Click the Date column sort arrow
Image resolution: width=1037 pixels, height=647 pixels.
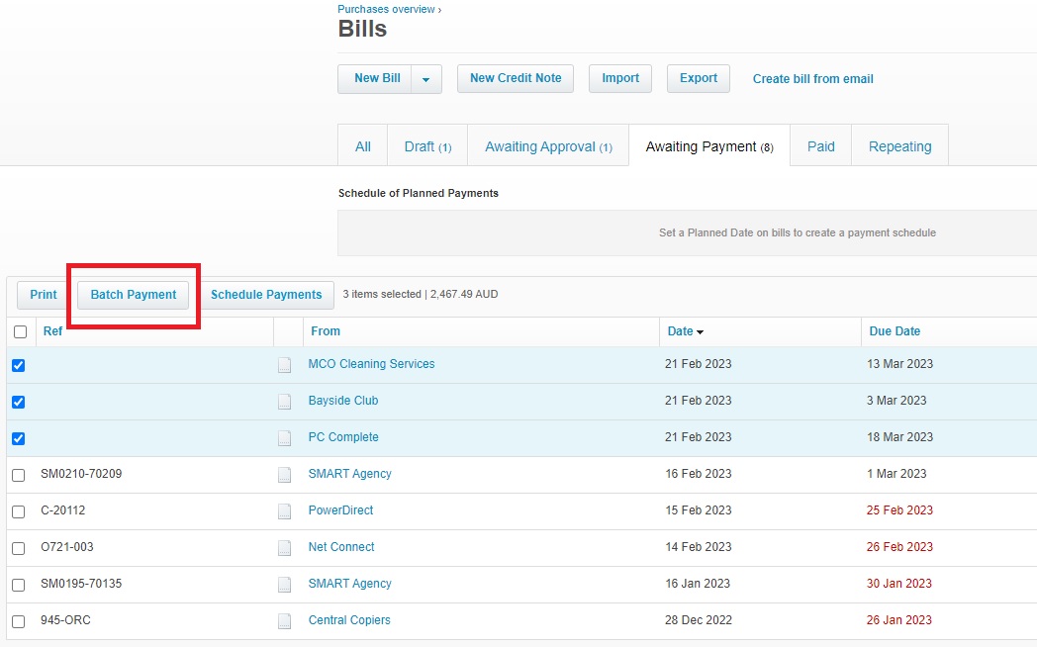(x=703, y=331)
